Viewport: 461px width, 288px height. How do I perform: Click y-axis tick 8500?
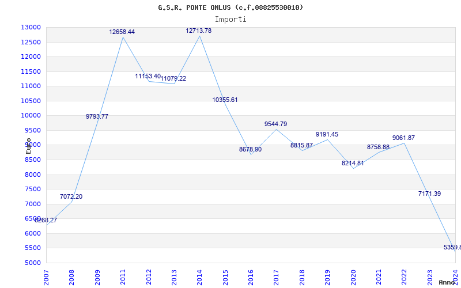coord(32,160)
